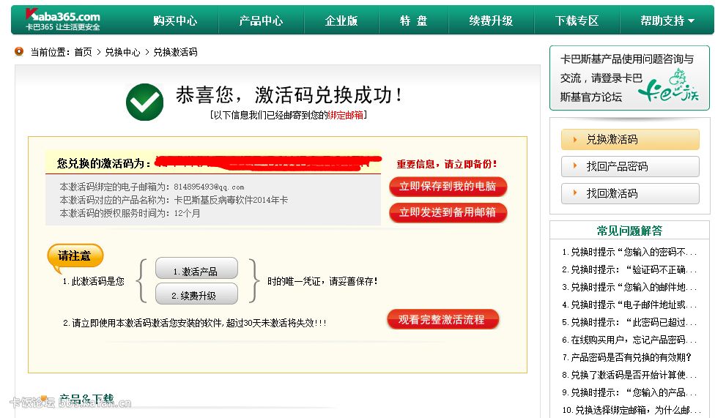This screenshot has width=726, height=418.
Task: Click the 重要信息，请立即备份 red notice
Action: pos(447,164)
